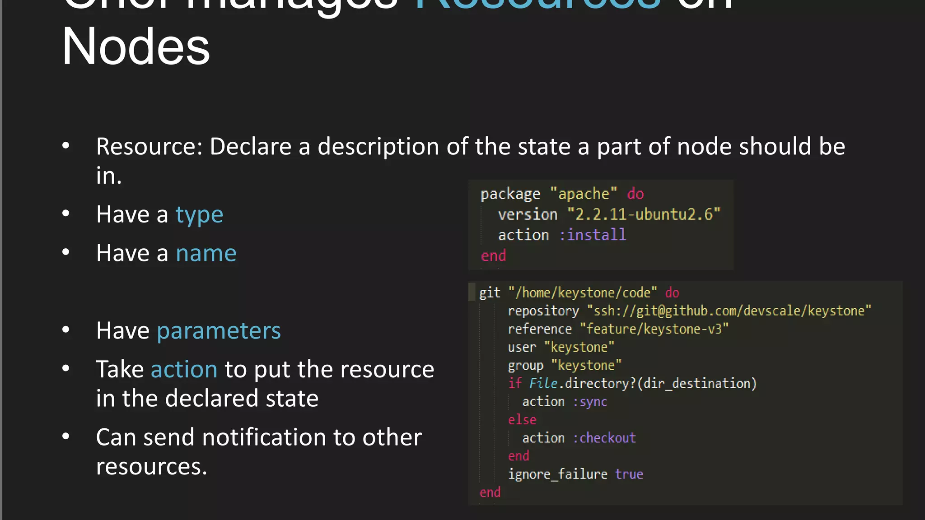This screenshot has width=925, height=520.
Task: Click the 'package "apache" do' code line
Action: click(562, 194)
